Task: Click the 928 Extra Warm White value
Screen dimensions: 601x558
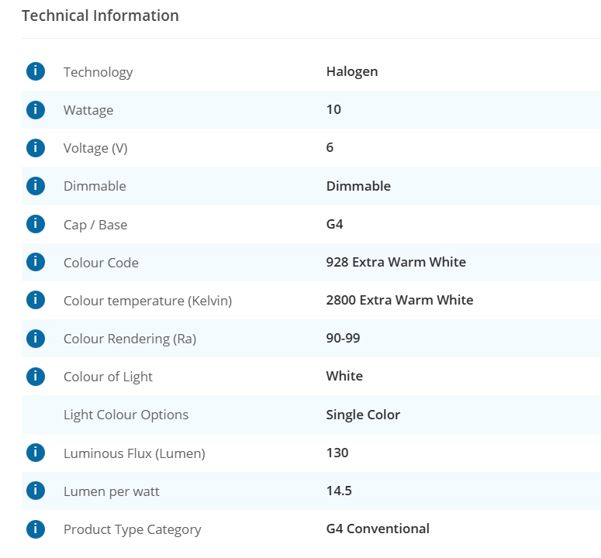Action: coord(395,262)
